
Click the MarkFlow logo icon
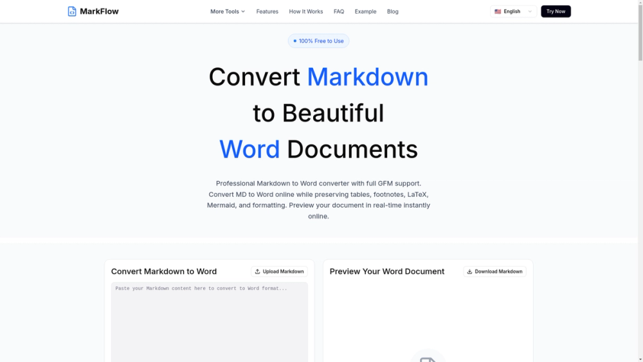[x=72, y=12]
